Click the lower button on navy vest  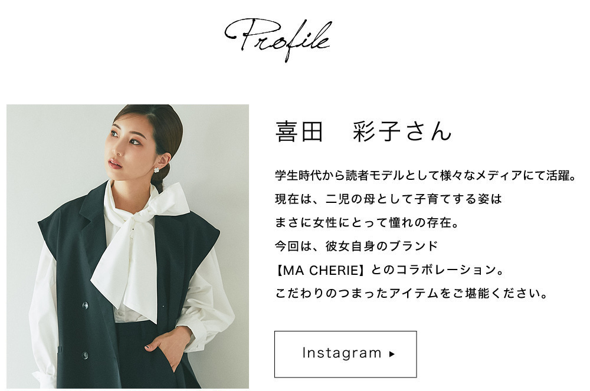pyautogui.click(x=85, y=355)
